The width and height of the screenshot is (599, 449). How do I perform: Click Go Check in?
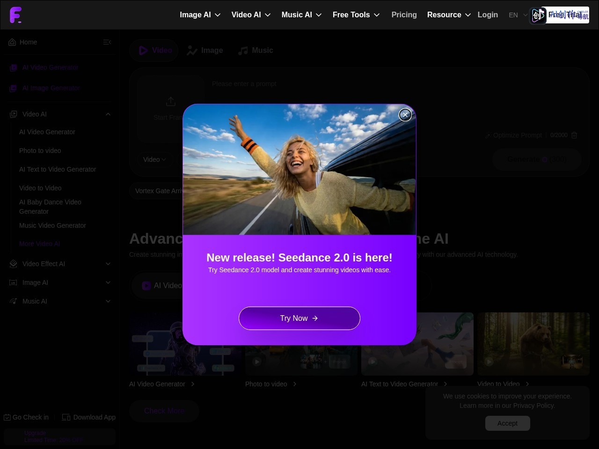pyautogui.click(x=26, y=417)
